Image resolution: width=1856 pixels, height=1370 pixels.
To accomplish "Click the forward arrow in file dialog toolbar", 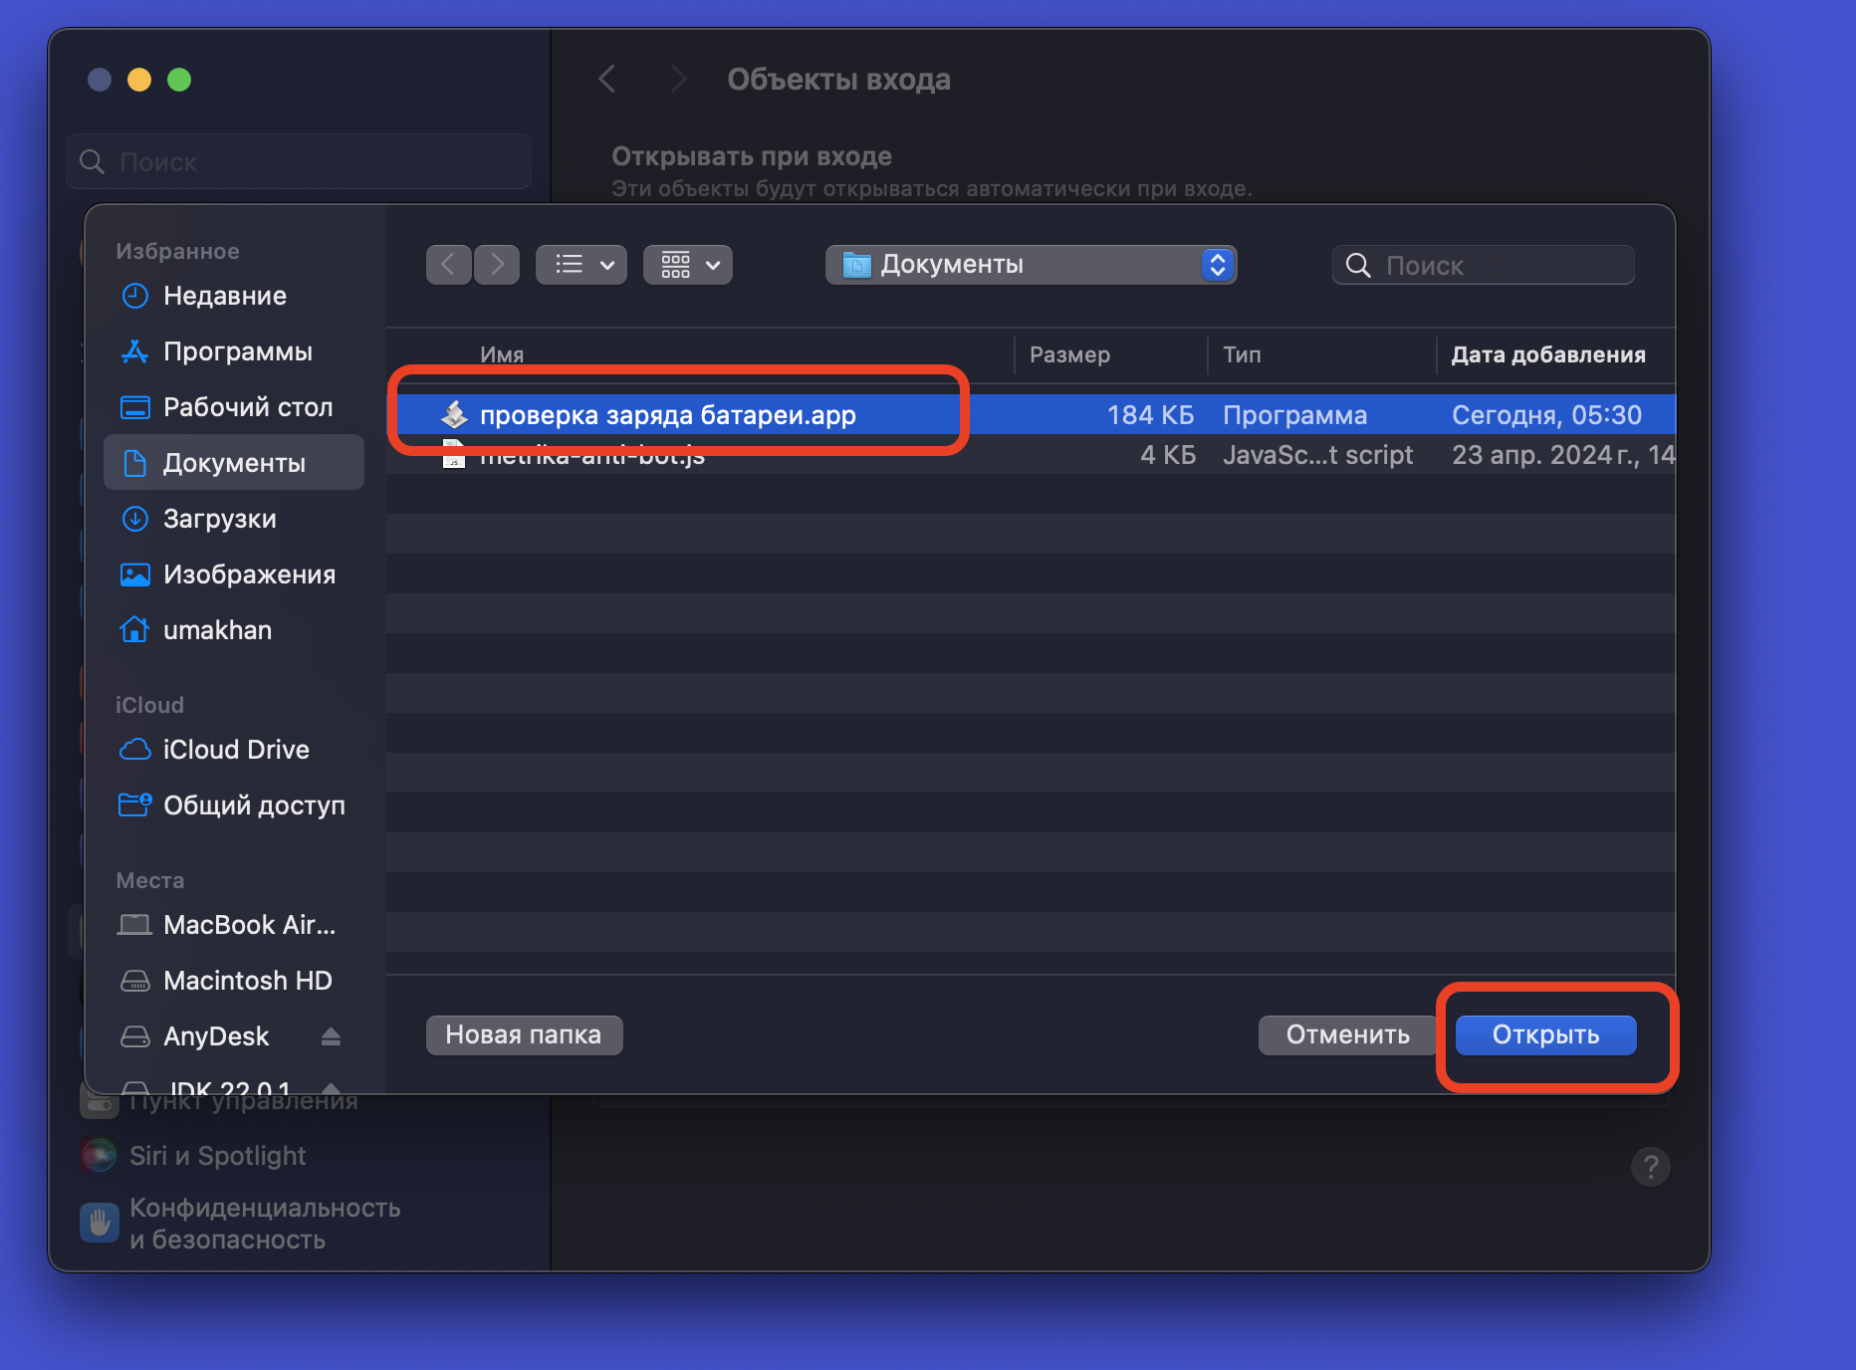I will (x=497, y=265).
